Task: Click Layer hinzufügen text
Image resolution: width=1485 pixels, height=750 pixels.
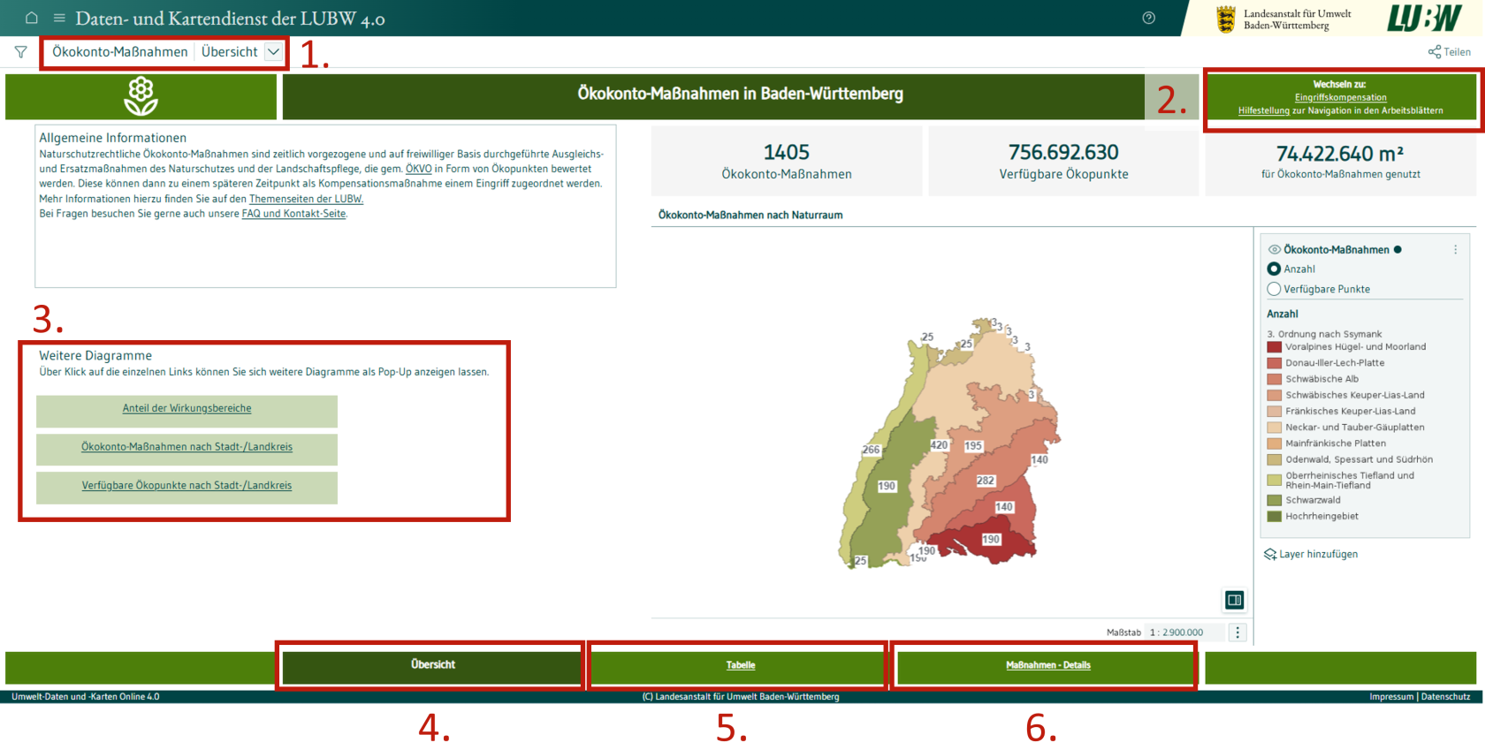Action: pos(1318,554)
